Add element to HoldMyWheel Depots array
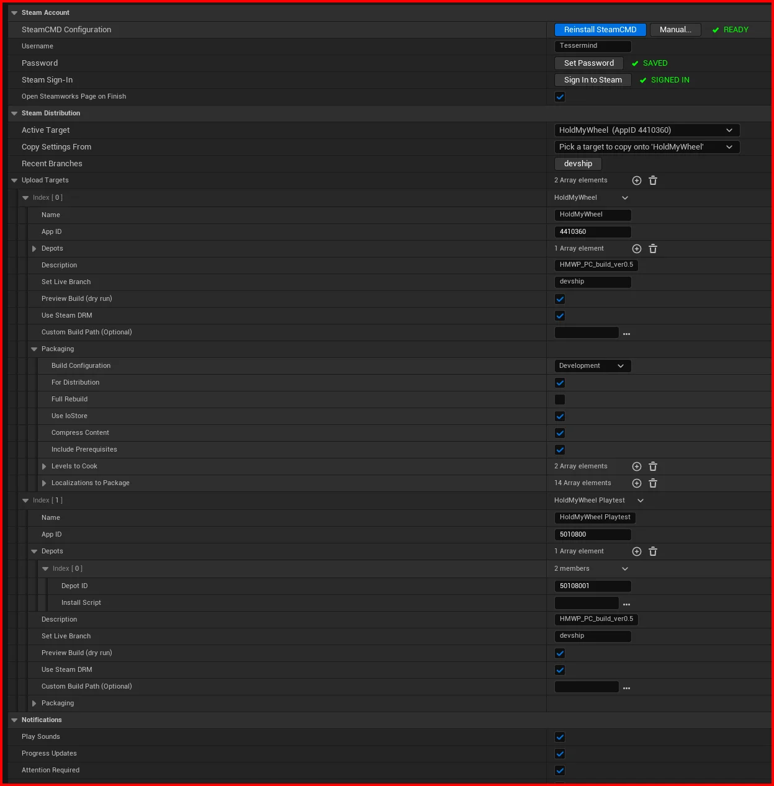 point(637,249)
